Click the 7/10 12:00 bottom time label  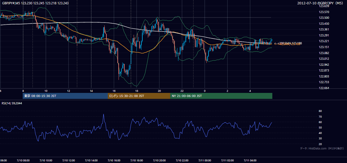point(68,161)
